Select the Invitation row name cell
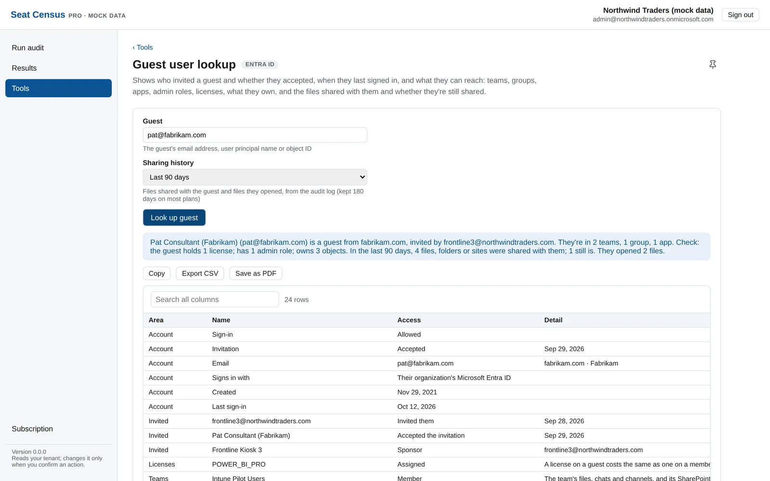This screenshot has height=481, width=770. [x=225, y=349]
